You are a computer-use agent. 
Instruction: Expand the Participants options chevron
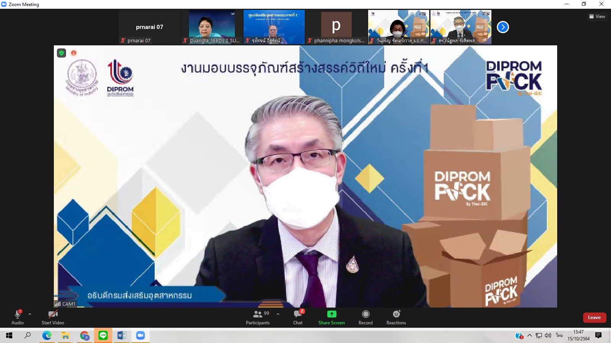pos(278,314)
